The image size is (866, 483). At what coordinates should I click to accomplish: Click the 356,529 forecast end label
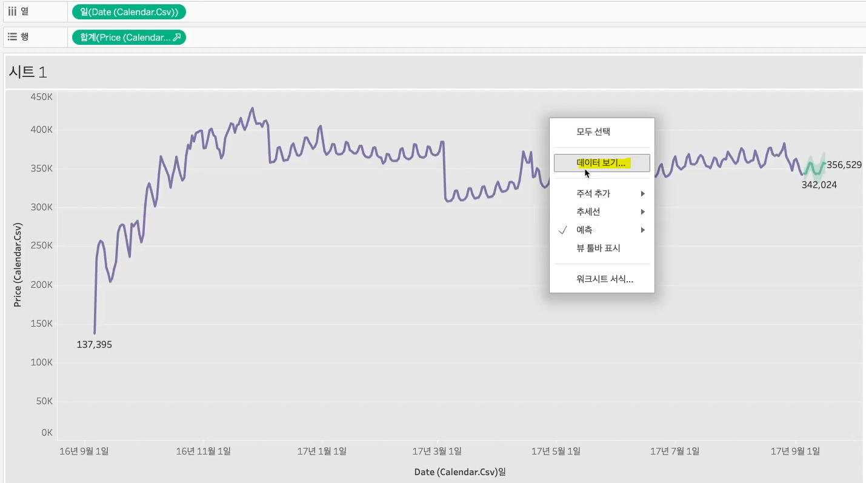[844, 165]
